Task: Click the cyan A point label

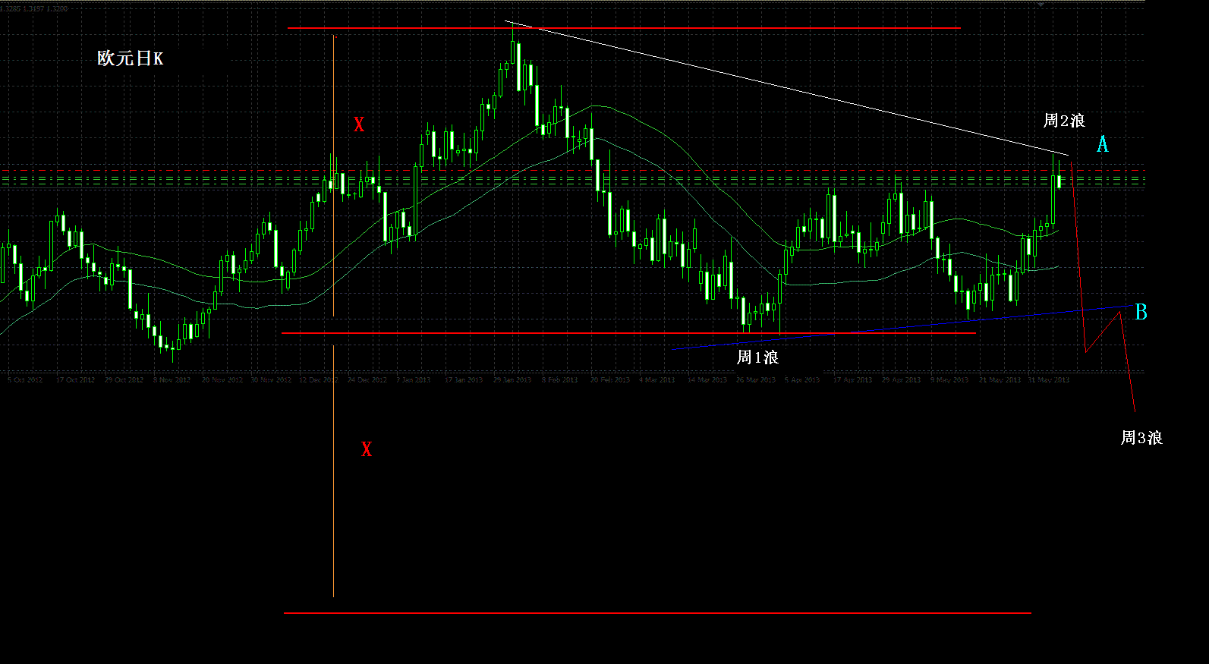Action: 1103,144
